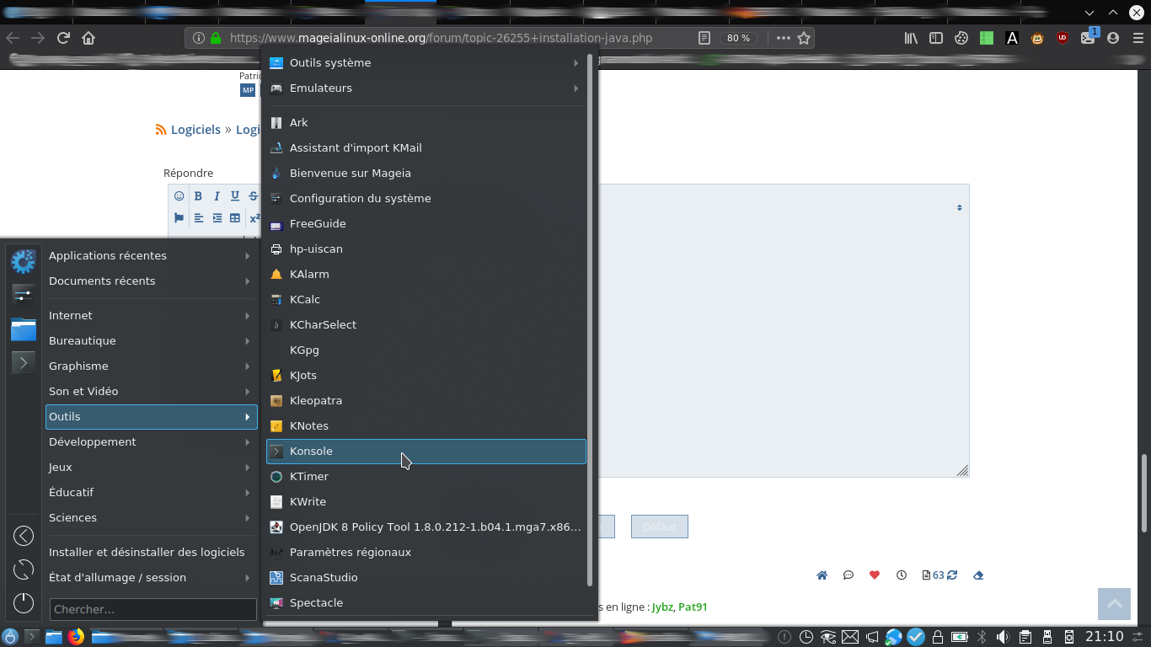Click the indent icon in editor toolbar
Image resolution: width=1151 pixels, height=647 pixels.
[x=217, y=218]
